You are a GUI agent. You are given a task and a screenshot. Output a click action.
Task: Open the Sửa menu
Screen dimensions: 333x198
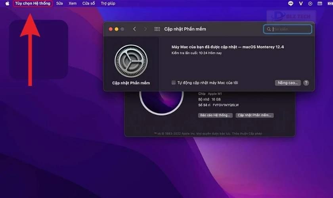point(59,4)
